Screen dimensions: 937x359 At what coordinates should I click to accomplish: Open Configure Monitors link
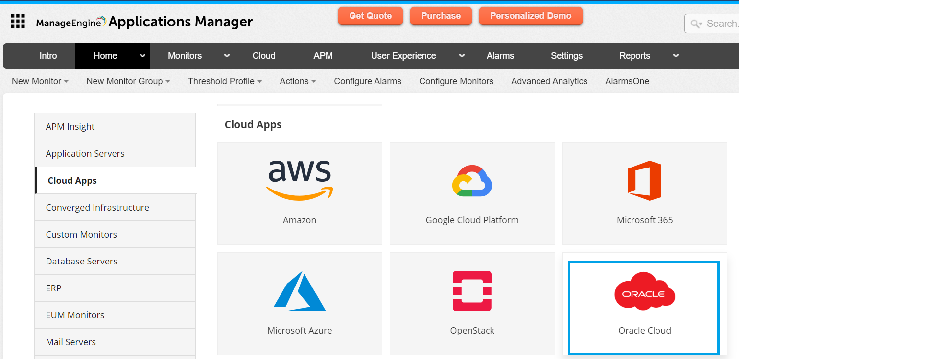tap(456, 81)
